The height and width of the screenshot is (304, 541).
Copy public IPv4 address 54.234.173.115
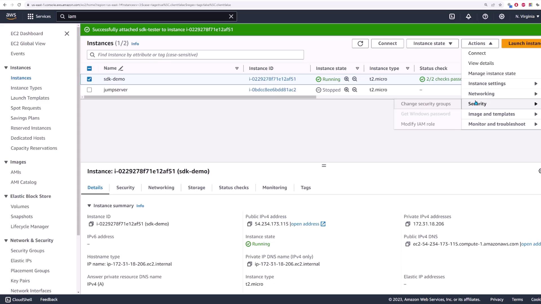click(x=249, y=224)
